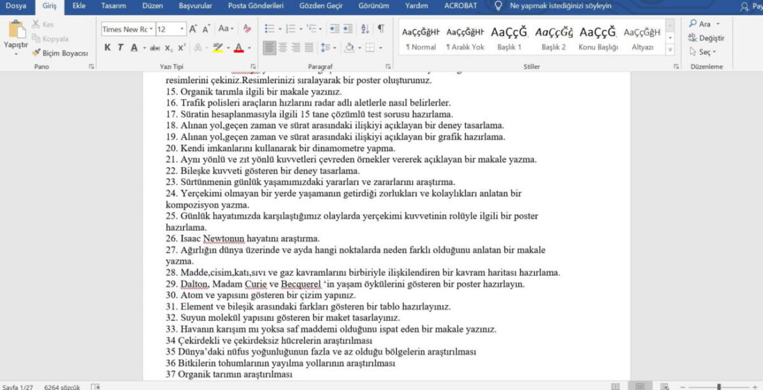The height and width of the screenshot is (390, 763).
Task: Toggle italic with the T button
Action: (120, 48)
